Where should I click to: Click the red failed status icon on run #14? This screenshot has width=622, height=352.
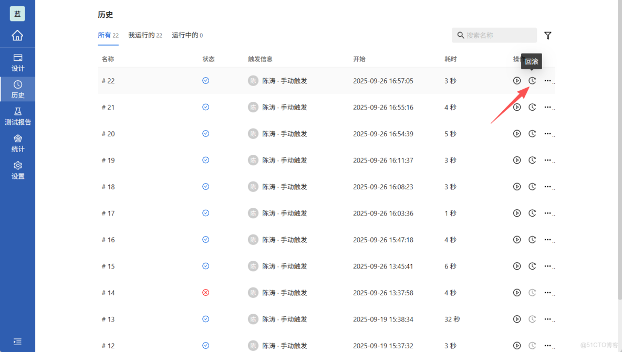point(205,292)
